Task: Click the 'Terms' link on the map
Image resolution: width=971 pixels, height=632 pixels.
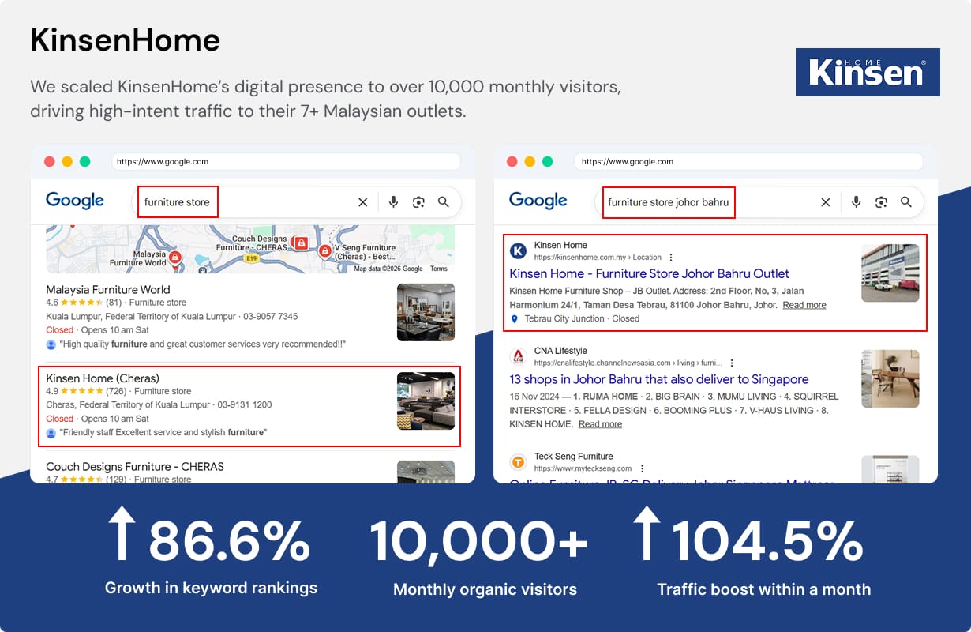Action: coord(438,269)
